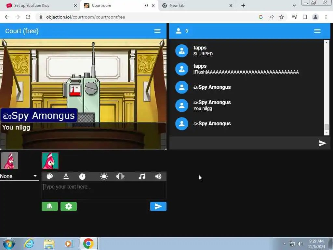
Task: Open the chat panel hamburger menu
Action: [x=317, y=31]
